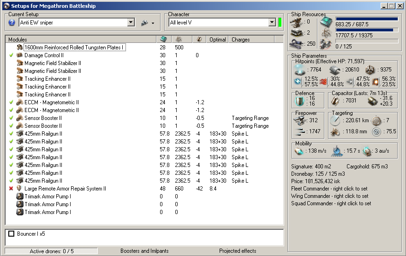Click the blue help question mark icon
This screenshot has width=406, height=256.
[12, 23]
